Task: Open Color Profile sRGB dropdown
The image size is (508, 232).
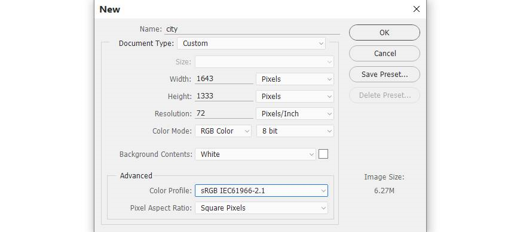Action: click(261, 191)
